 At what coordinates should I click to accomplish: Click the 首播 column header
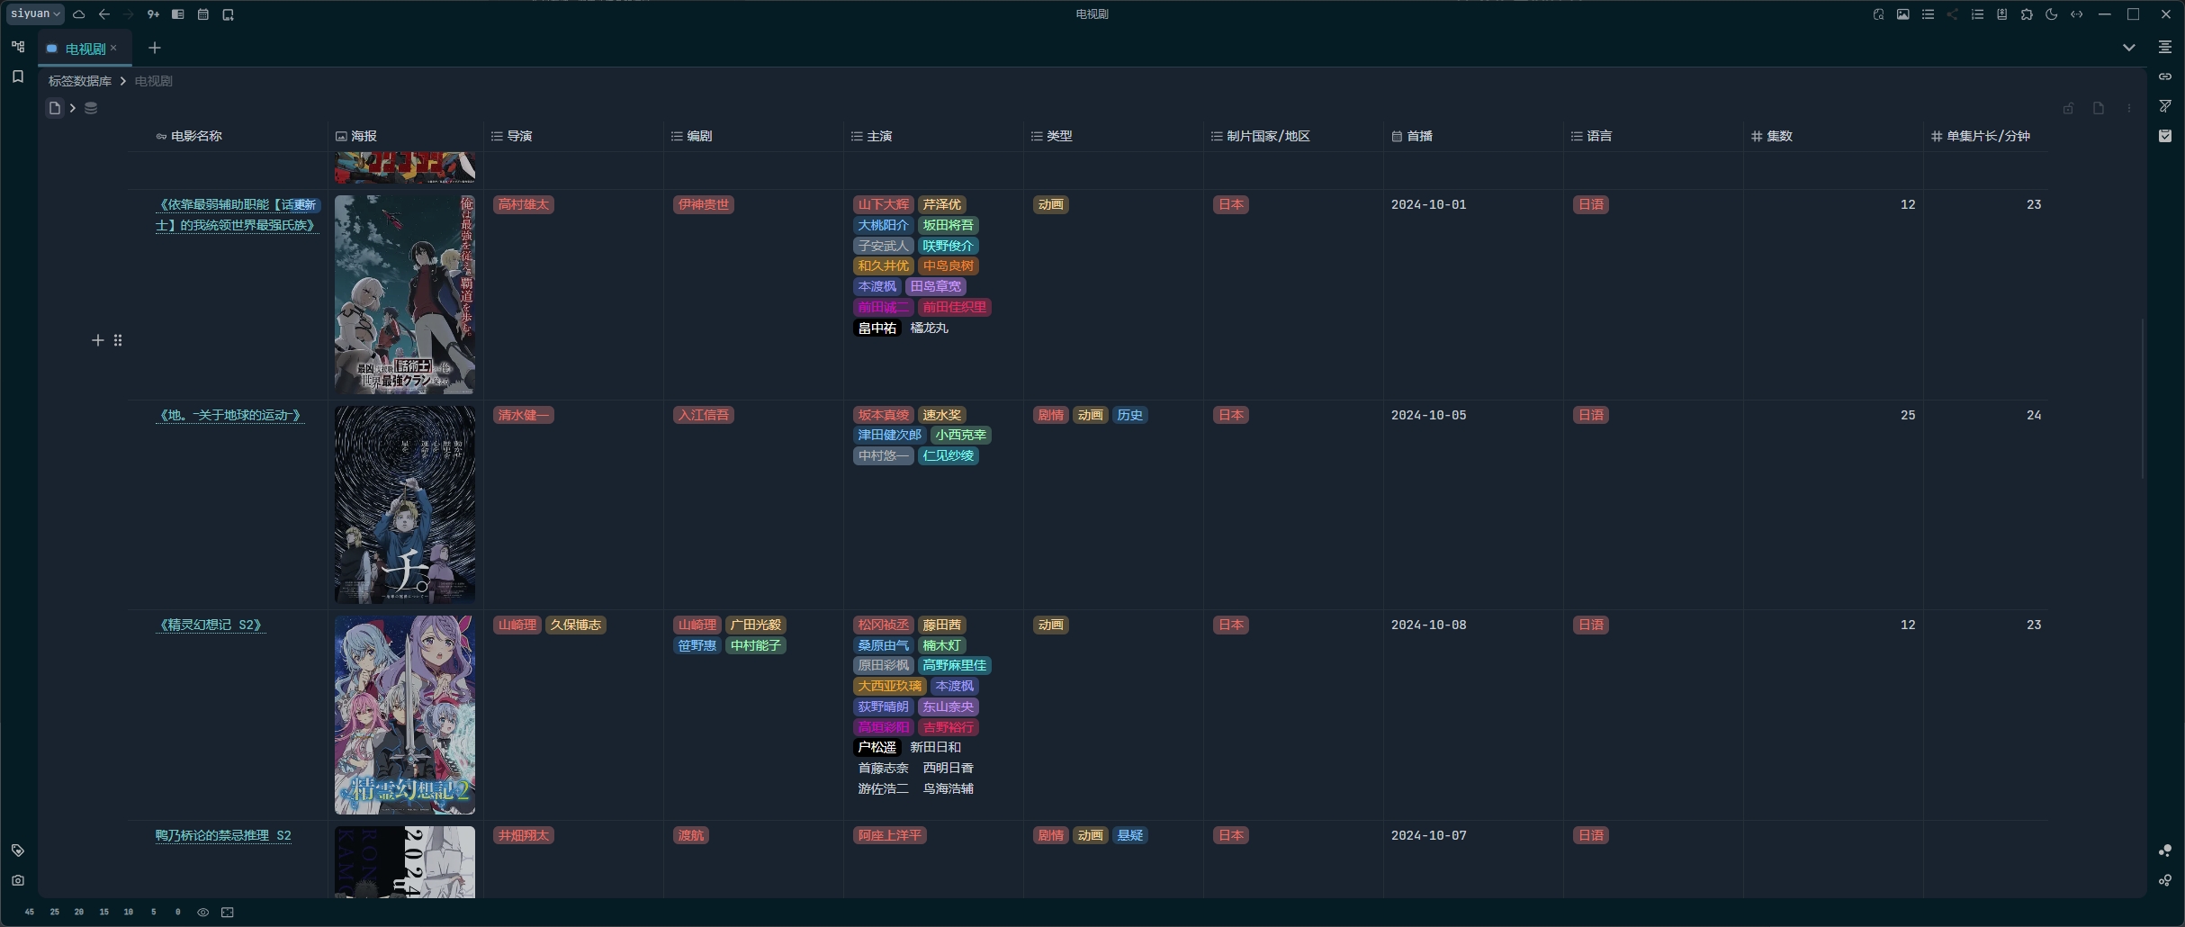[x=1473, y=136]
